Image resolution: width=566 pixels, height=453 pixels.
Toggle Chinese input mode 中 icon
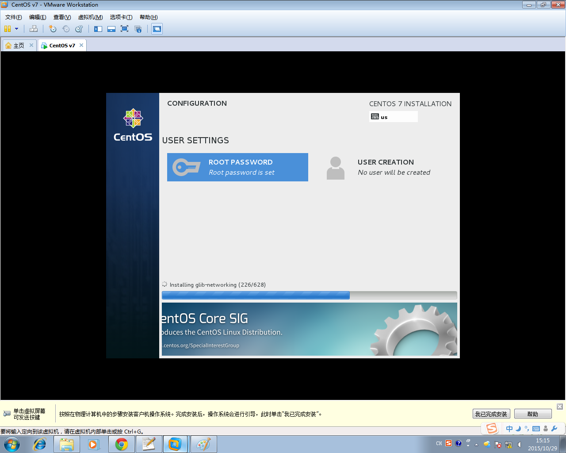[x=509, y=428]
